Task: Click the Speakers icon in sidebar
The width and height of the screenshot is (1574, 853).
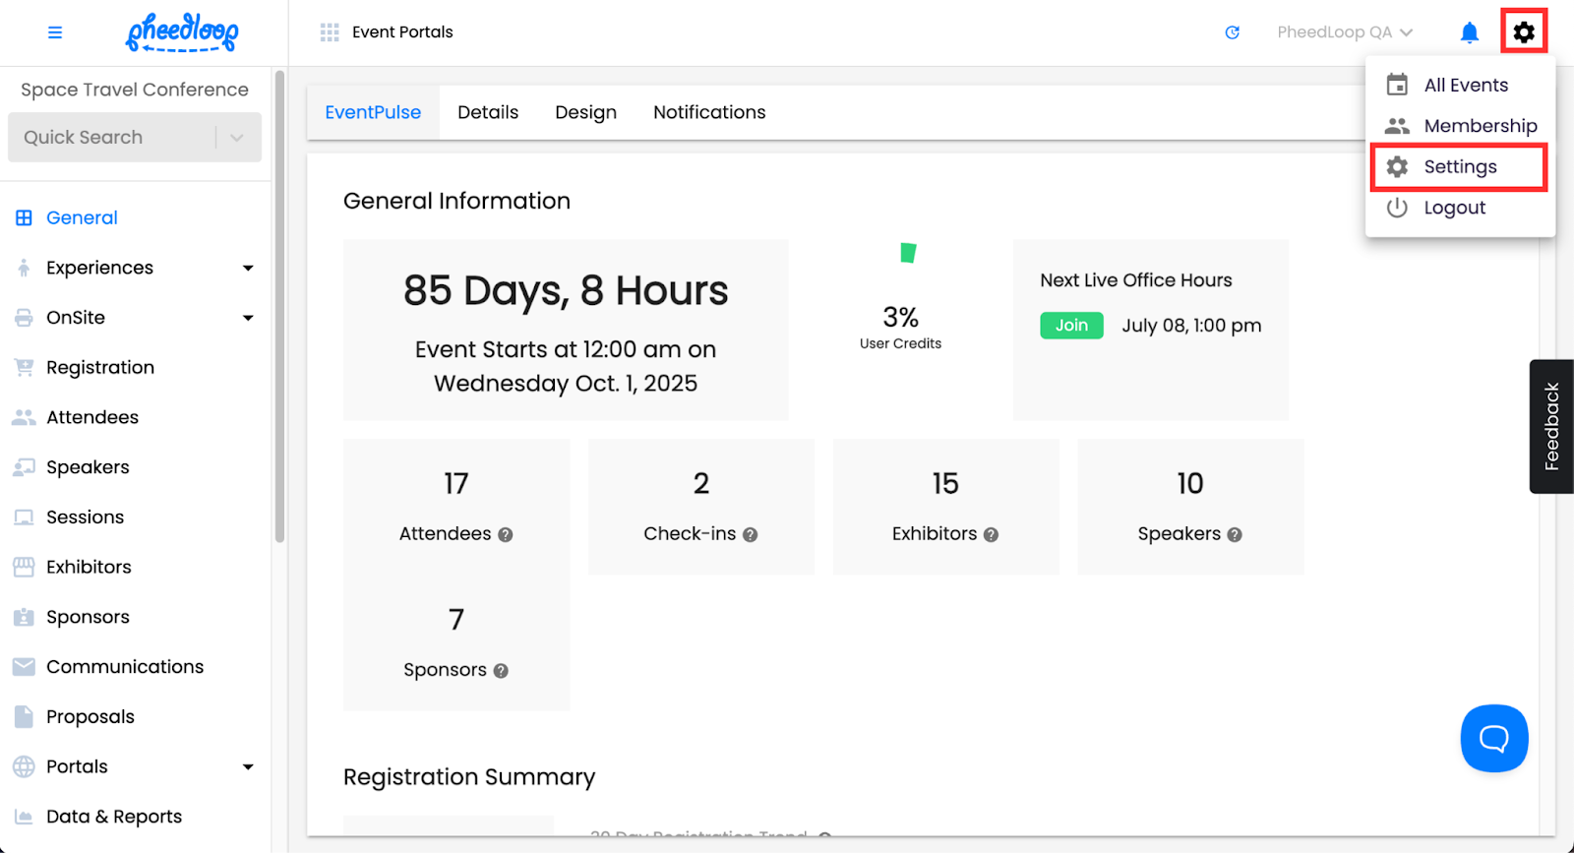Action: (x=24, y=467)
